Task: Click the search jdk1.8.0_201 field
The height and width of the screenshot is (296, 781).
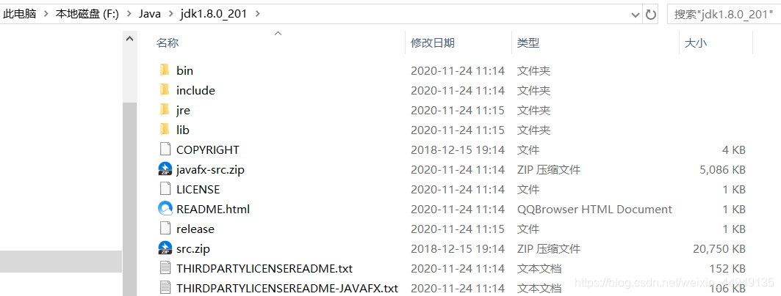Action: (724, 15)
